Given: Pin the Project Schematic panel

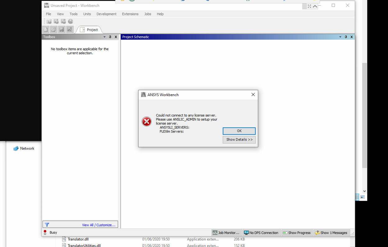Looking at the screenshot, I should click(346, 37).
